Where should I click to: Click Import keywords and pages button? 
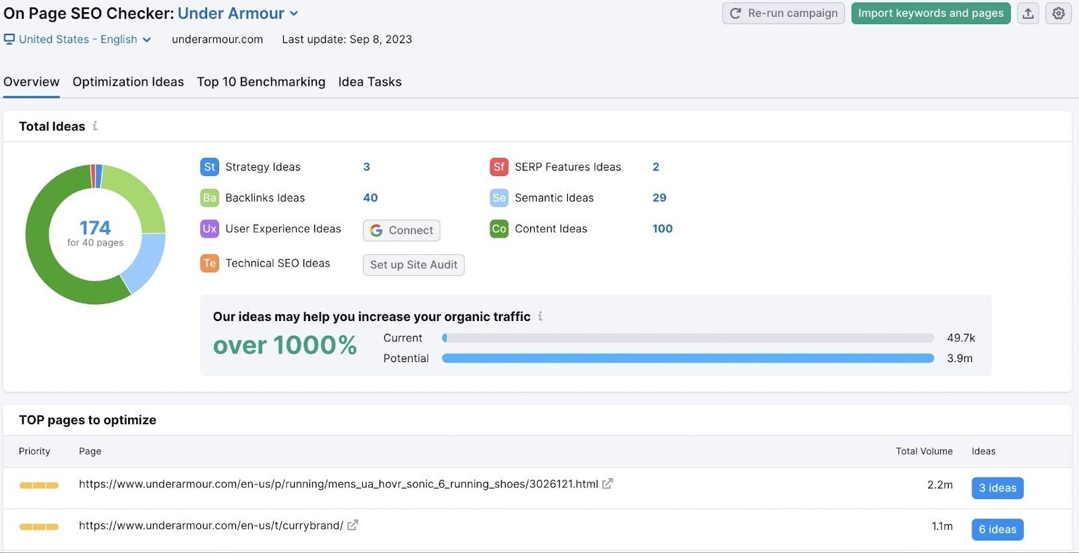(x=931, y=13)
